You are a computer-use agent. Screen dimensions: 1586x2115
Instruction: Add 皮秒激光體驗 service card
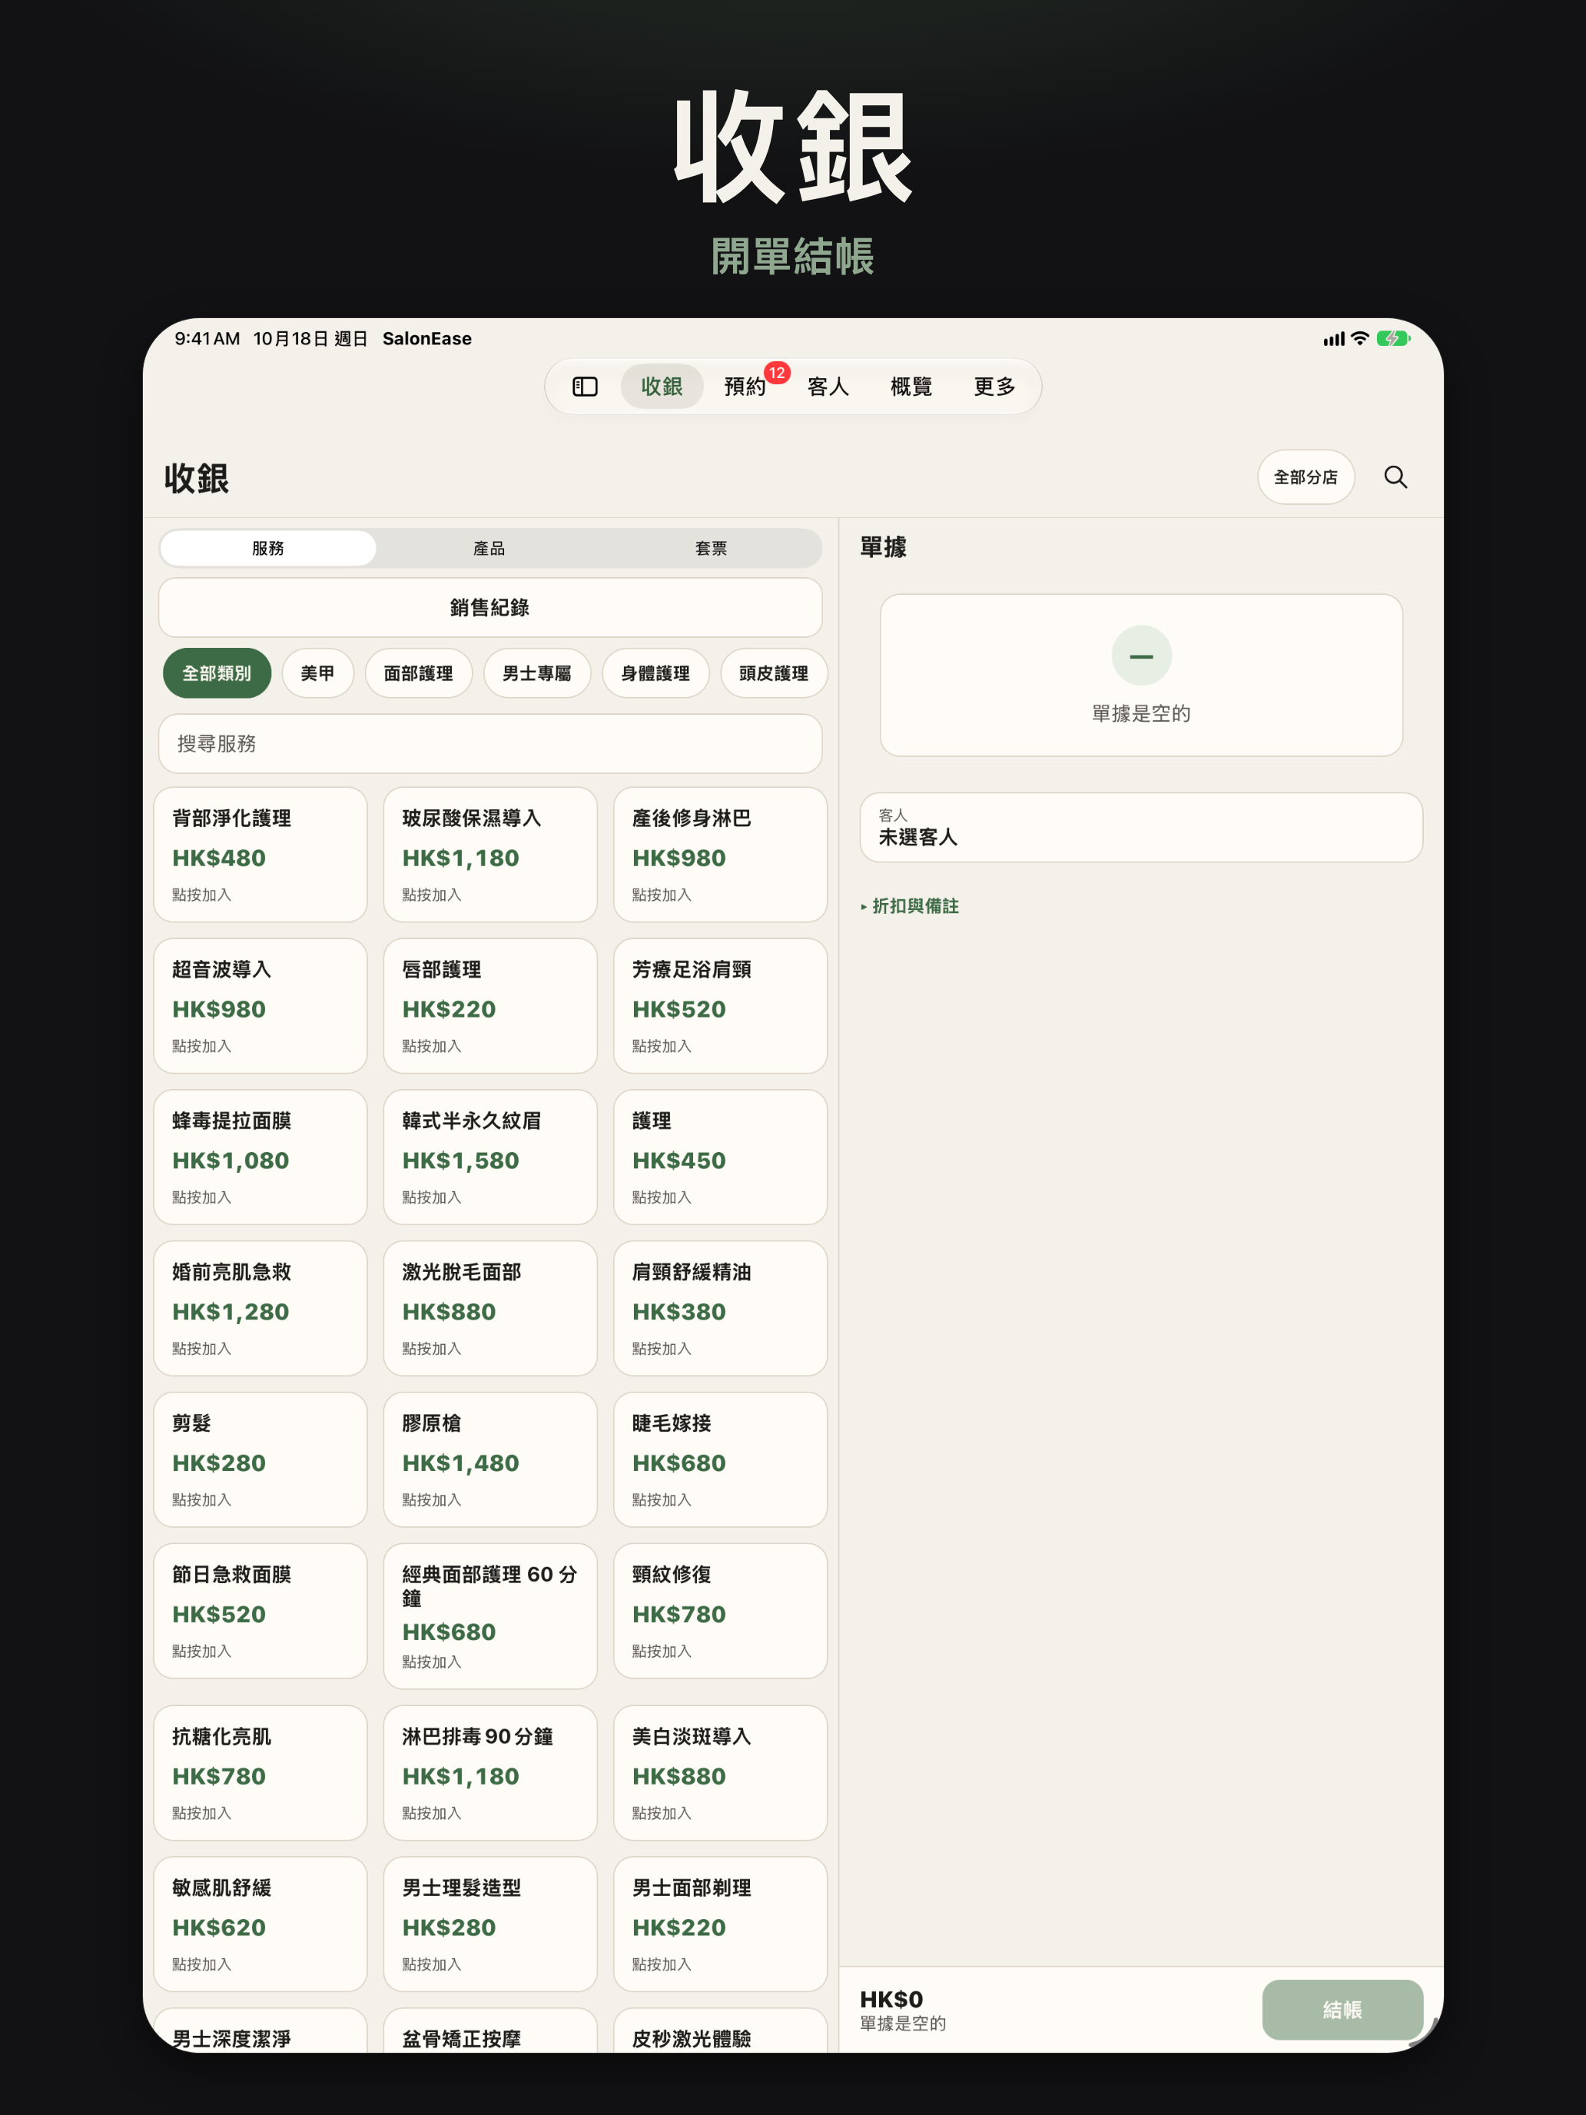point(721,2031)
